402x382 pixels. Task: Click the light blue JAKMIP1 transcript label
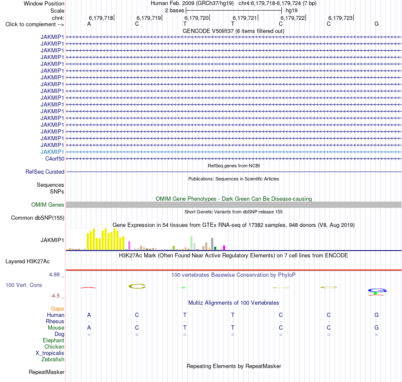[x=52, y=152]
